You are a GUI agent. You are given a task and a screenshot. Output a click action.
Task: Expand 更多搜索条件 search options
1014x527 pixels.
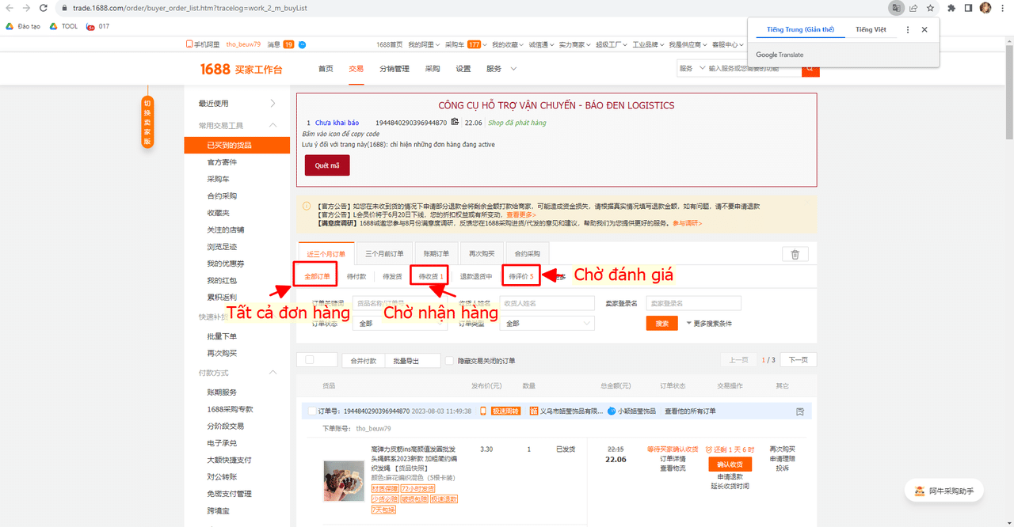711,324
